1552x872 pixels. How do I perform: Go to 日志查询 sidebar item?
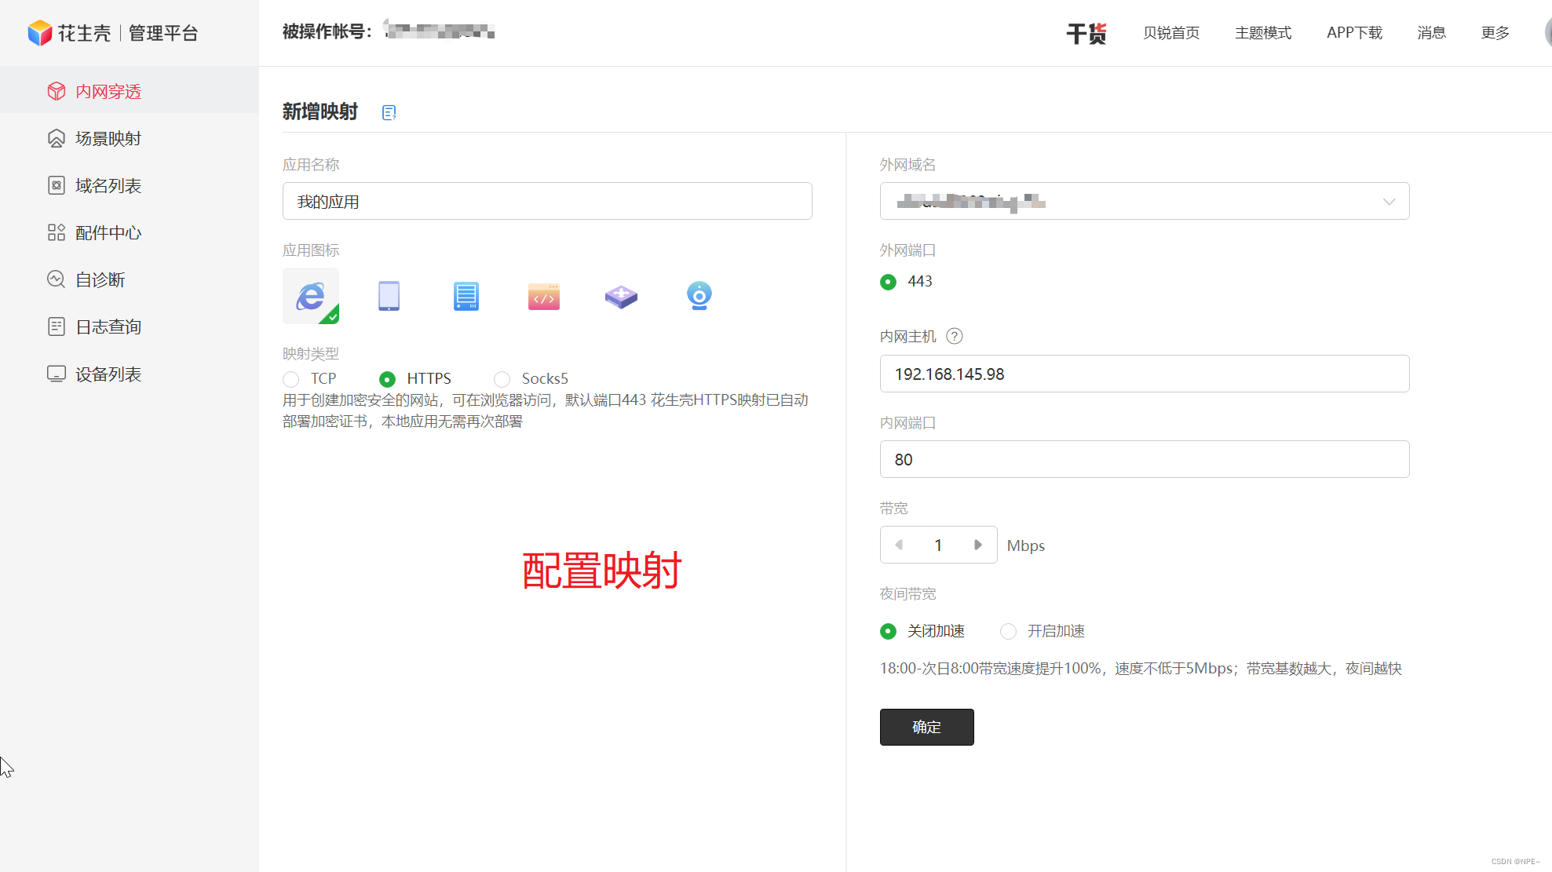(108, 327)
